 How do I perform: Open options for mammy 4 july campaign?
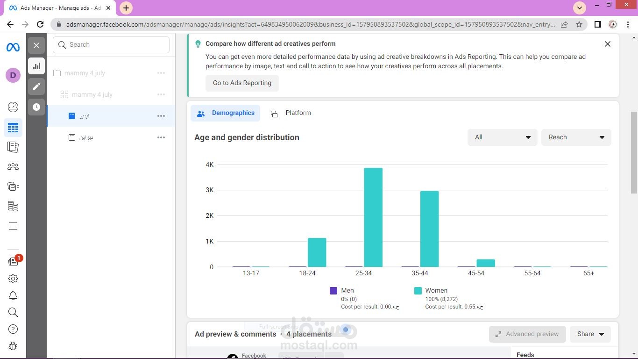[x=161, y=73]
